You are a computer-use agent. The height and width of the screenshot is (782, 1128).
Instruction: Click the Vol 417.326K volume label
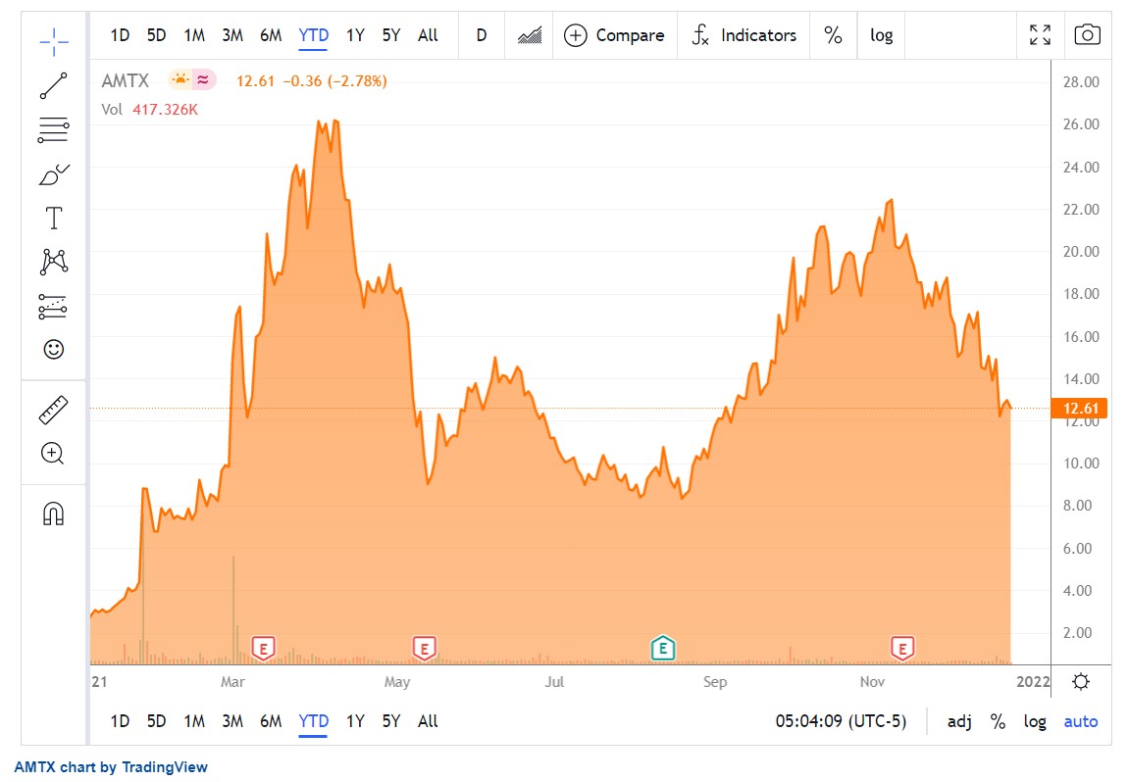tap(150, 109)
